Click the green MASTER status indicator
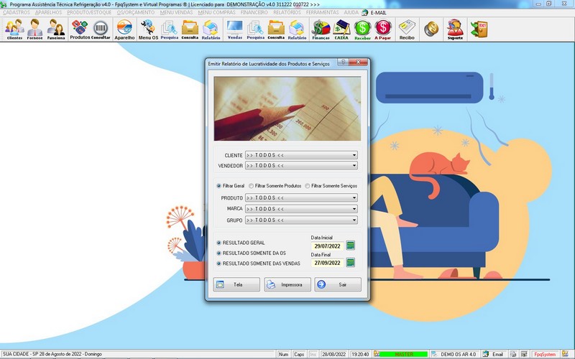Image resolution: width=575 pixels, height=359 pixels. click(x=403, y=354)
